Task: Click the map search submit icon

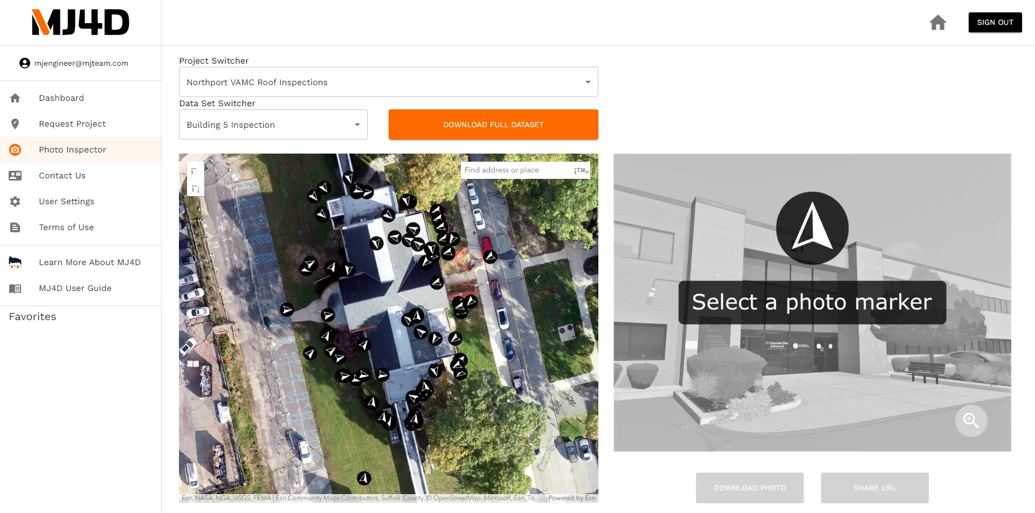Action: 581,170
